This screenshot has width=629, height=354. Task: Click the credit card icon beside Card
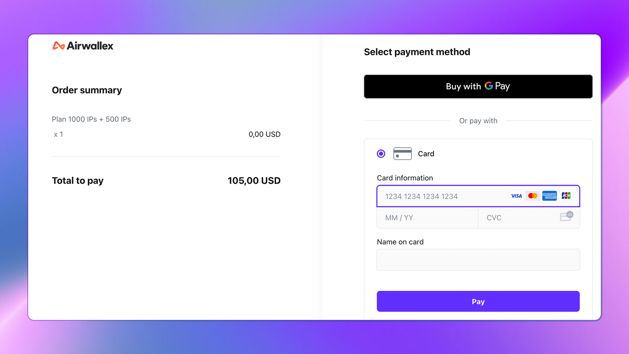pos(402,154)
